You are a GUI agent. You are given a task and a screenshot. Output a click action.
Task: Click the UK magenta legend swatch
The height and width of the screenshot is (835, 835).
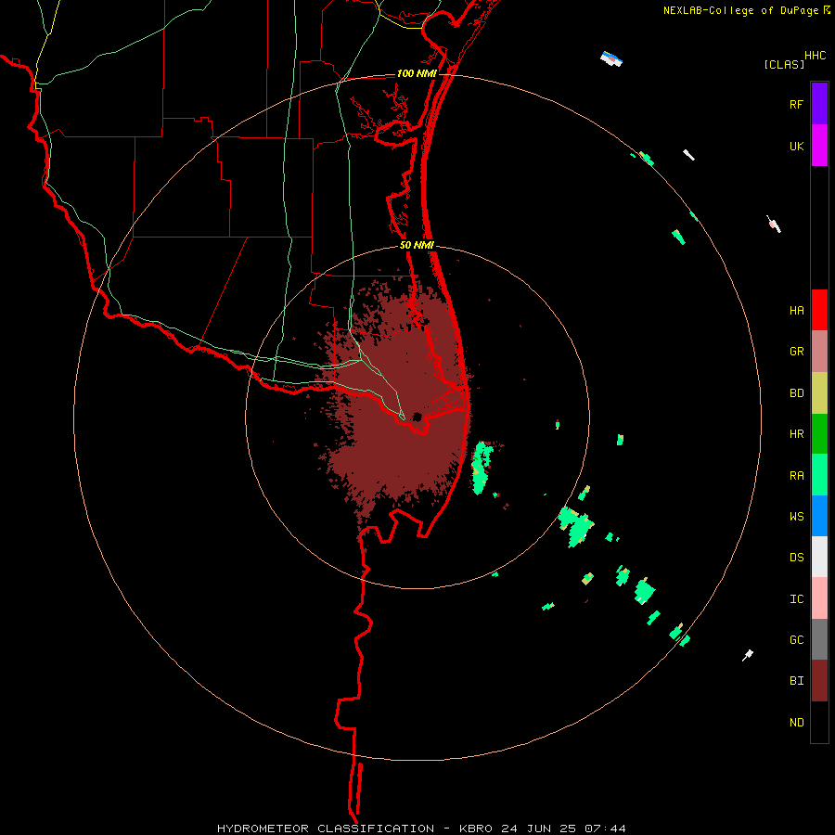(x=819, y=146)
